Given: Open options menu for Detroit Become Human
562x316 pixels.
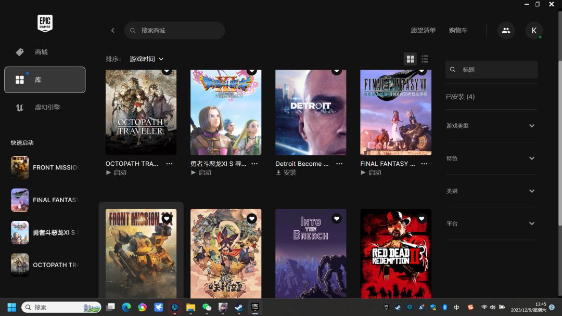Looking at the screenshot, I should 339,164.
